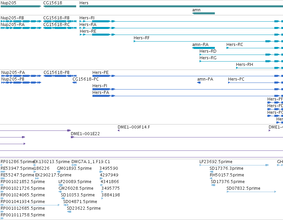
Task: Click the Hers-RI transcript label
Action: pyautogui.click(x=87, y=18)
